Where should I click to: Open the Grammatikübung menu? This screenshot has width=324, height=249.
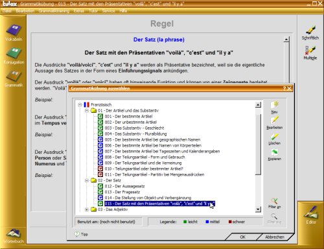coord(54,11)
